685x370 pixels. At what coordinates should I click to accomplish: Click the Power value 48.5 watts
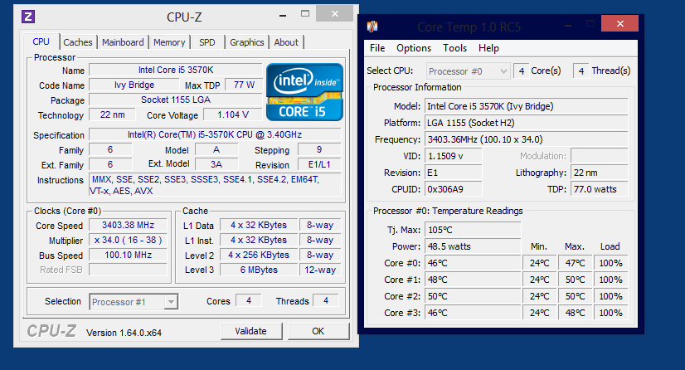474,246
